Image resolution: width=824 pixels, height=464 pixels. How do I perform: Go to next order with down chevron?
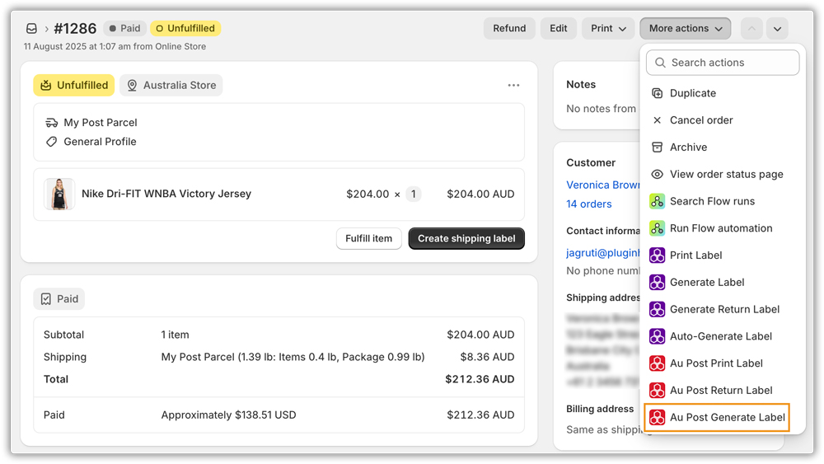(x=777, y=29)
